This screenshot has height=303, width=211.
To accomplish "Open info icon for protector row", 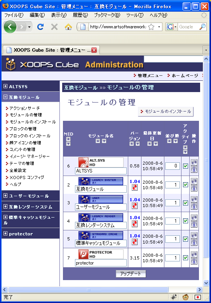I will pyautogui.click(x=194, y=261).
